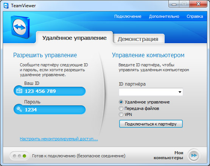
Task: Click the password field showing 1234
Action: coord(50,110)
